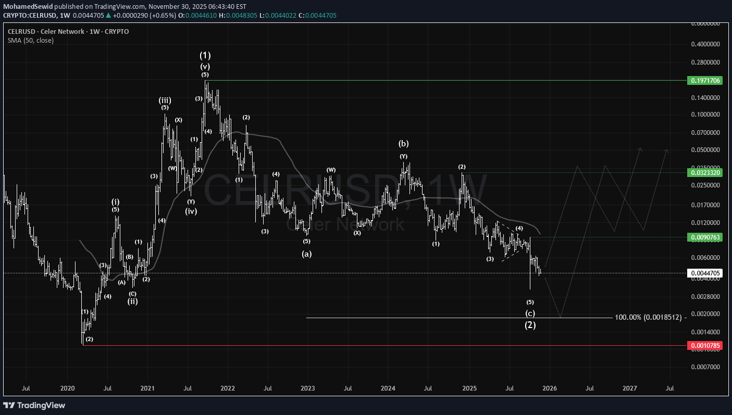Screen dimensions: 732x415
Task: Open the CELRUSD Celer Network symbol title
Action: pyautogui.click(x=68, y=31)
